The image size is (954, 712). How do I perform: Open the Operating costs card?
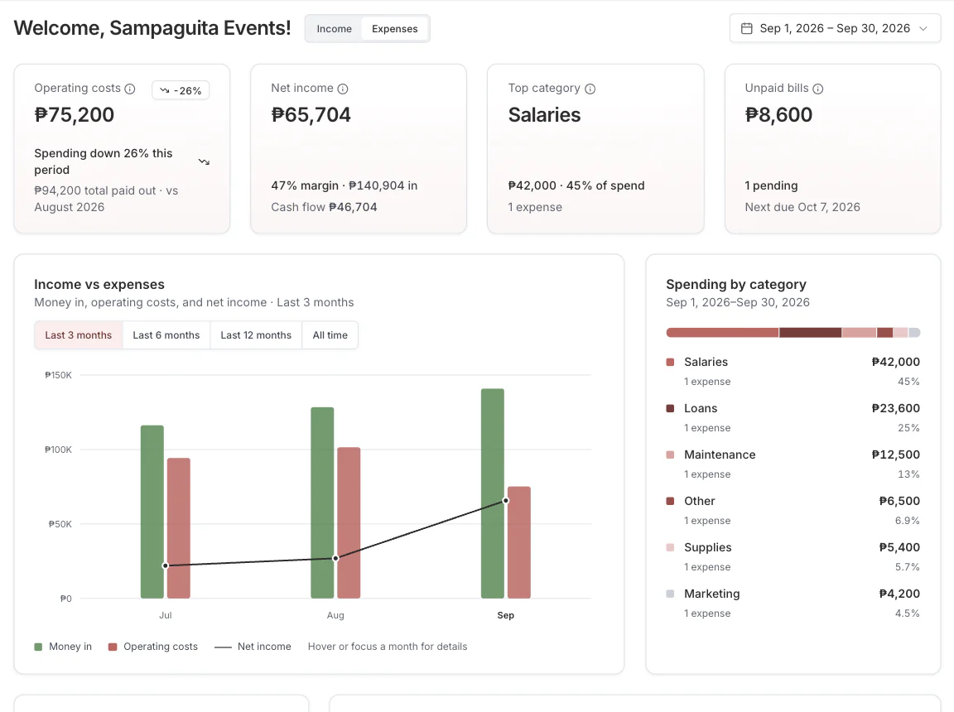pyautogui.click(x=122, y=149)
